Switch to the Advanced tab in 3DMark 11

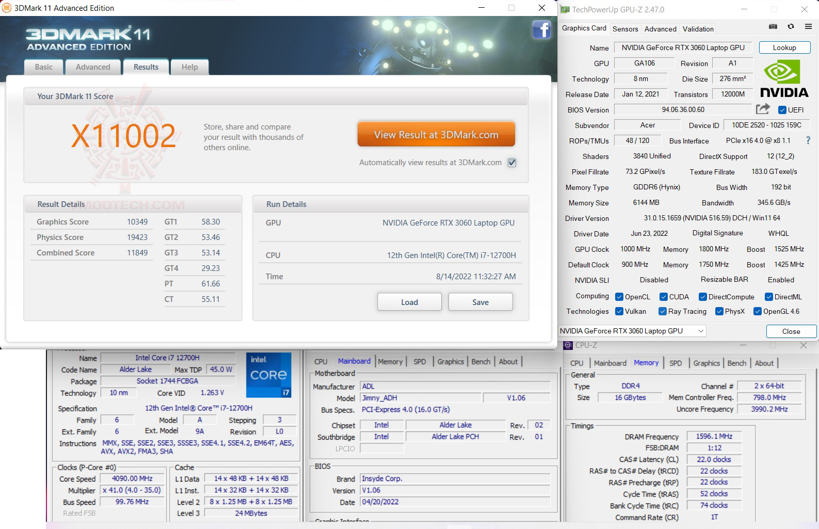click(93, 67)
